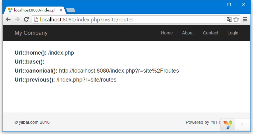Open the Login page
253x134 pixels.
[x=233, y=33]
